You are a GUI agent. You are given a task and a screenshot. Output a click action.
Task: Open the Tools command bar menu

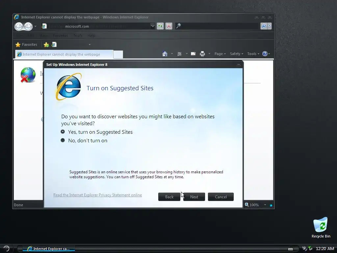(x=253, y=54)
